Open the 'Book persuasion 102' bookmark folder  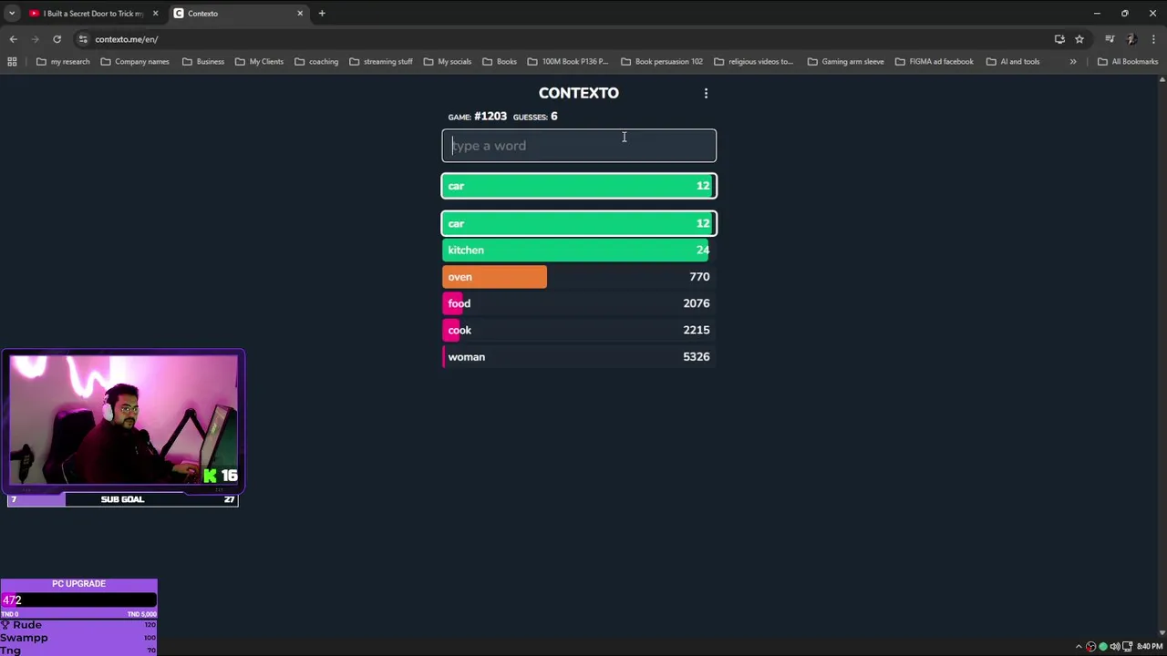tap(662, 62)
